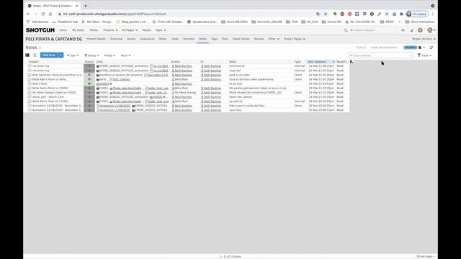Open My Tasks in top navigation
The height and width of the screenshot is (259, 461).
(x=79, y=30)
